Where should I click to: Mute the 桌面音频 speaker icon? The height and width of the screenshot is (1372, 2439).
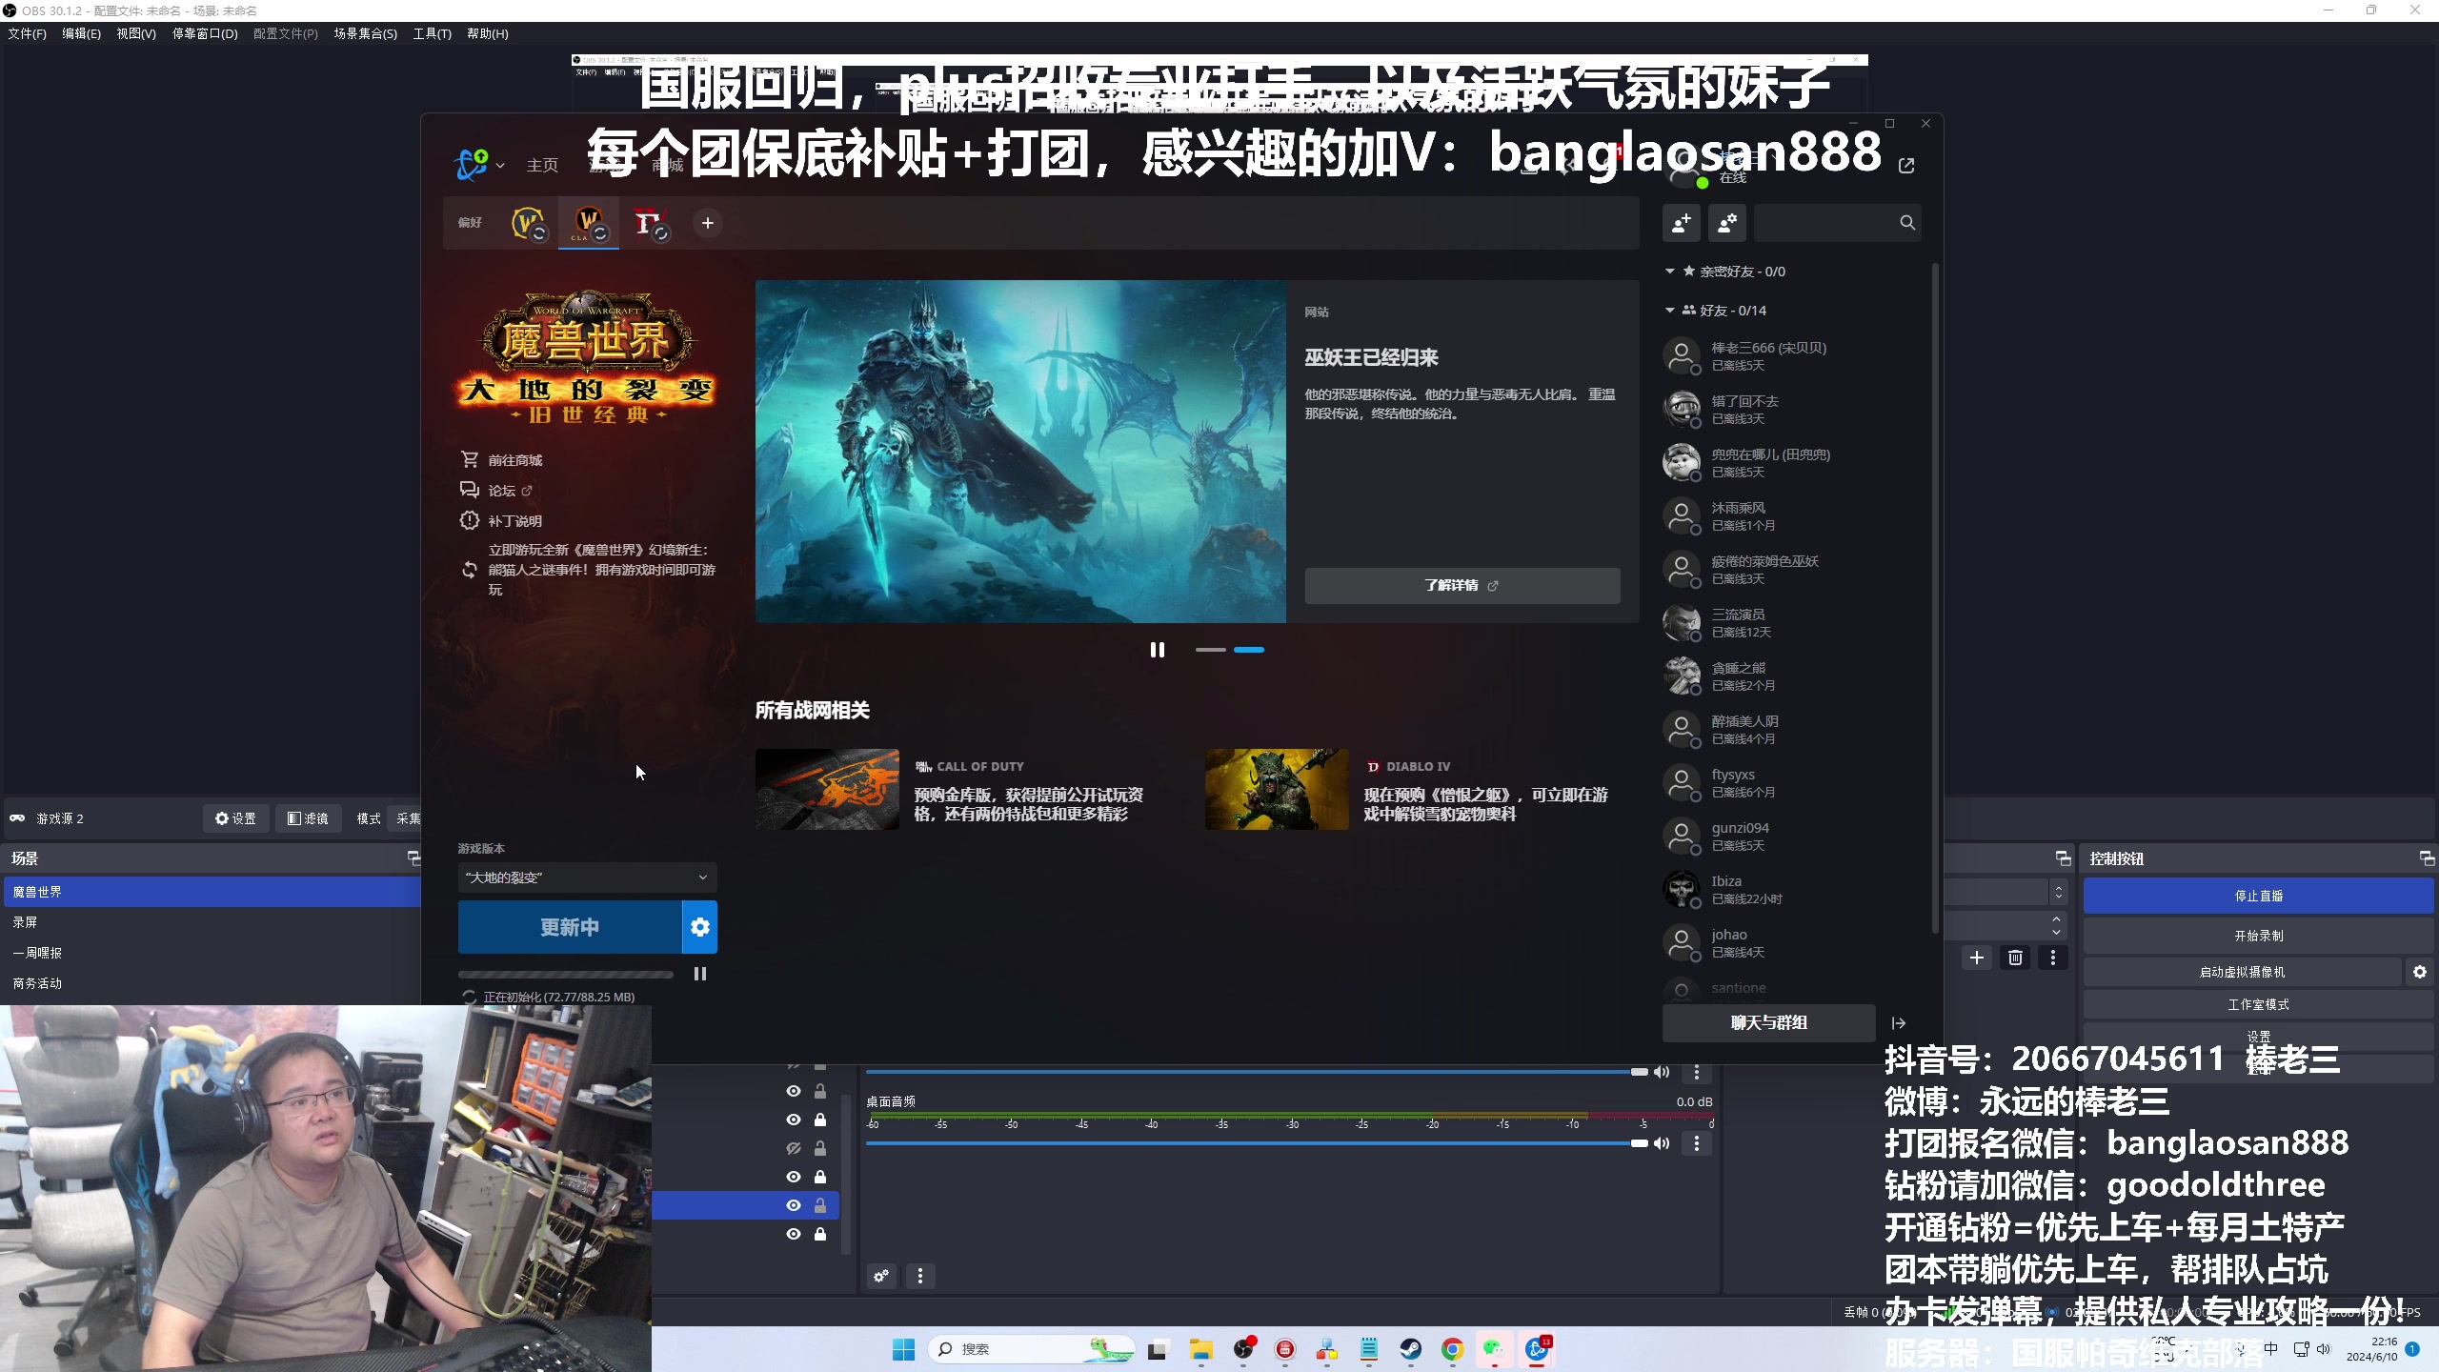(x=1663, y=1142)
